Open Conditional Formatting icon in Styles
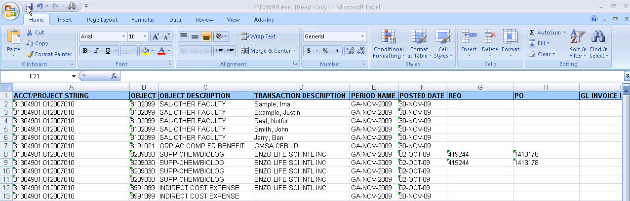 (x=389, y=37)
